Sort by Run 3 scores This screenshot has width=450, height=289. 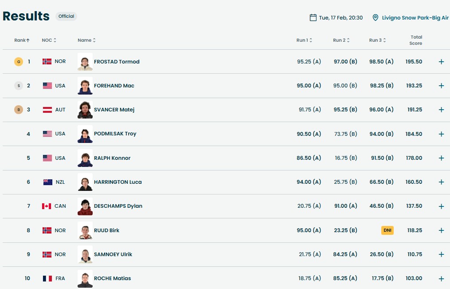click(377, 40)
